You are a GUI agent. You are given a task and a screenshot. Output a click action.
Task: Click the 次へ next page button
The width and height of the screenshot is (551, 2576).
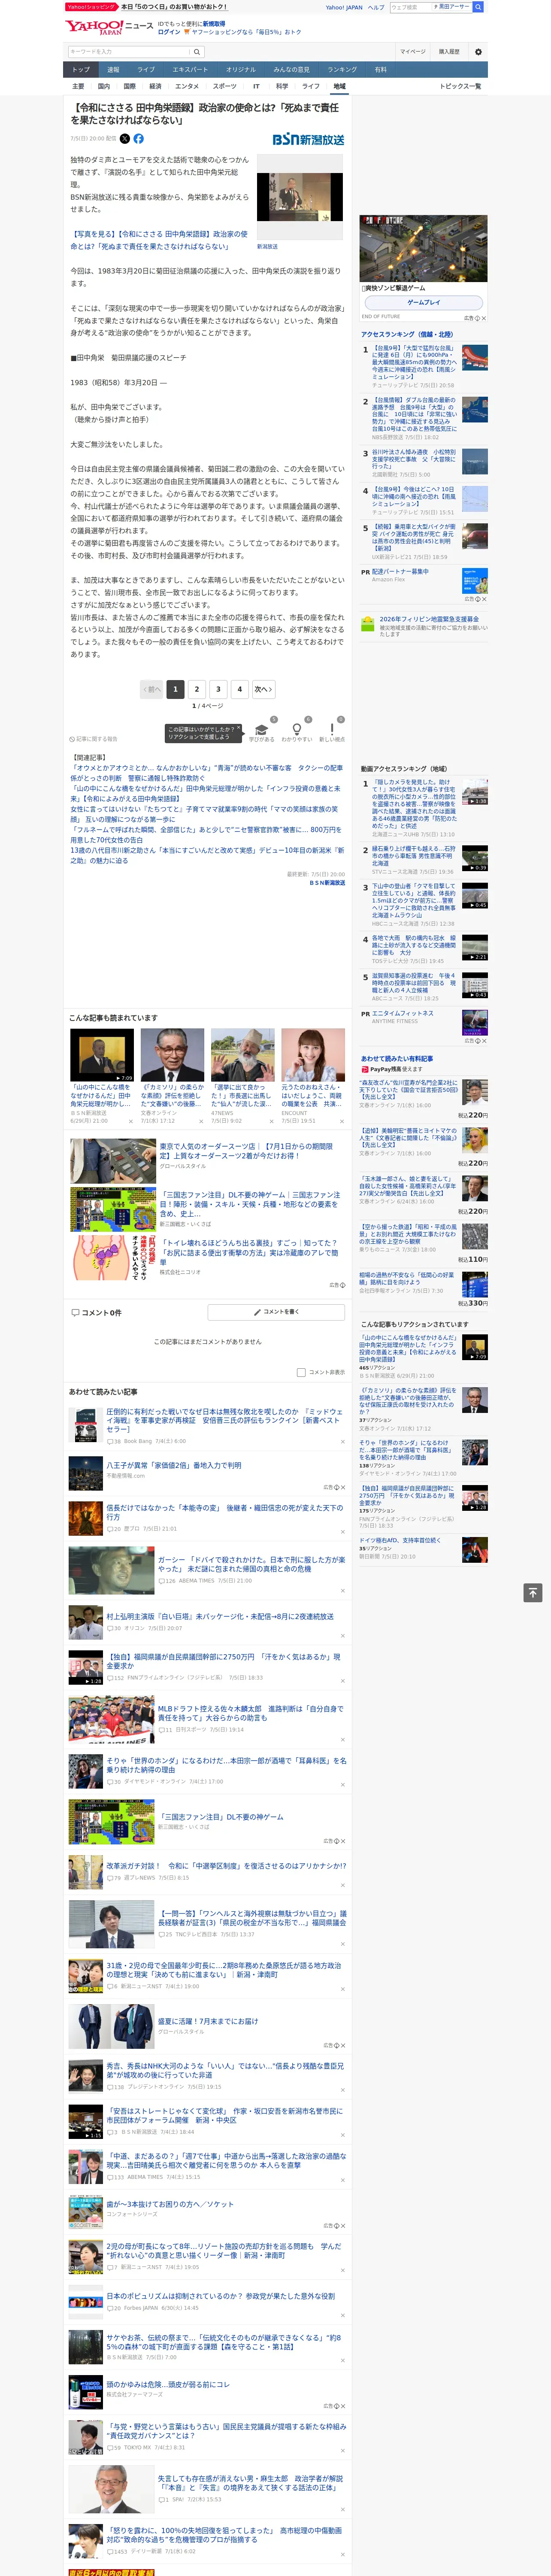pos(263,689)
